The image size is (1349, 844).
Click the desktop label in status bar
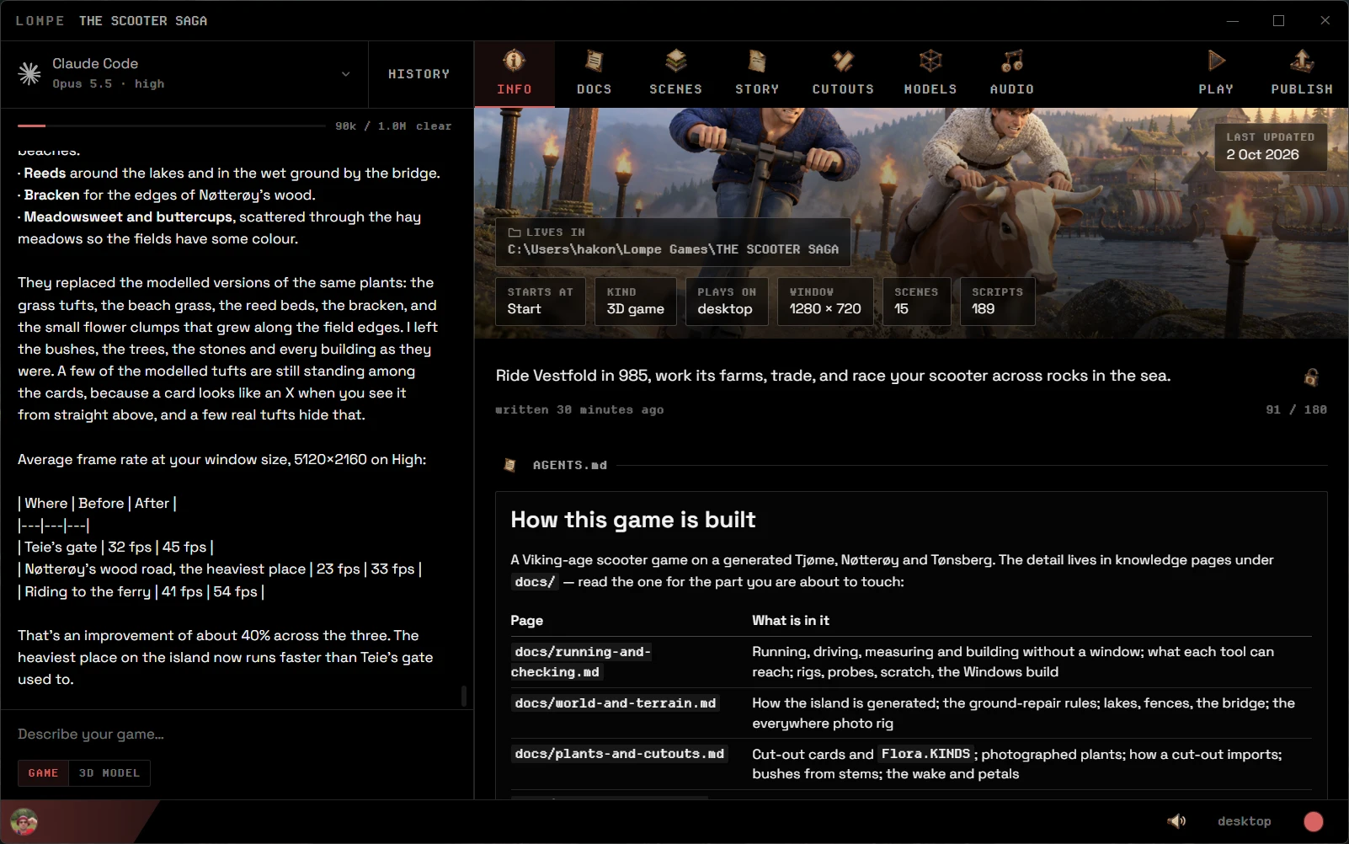(x=1245, y=821)
